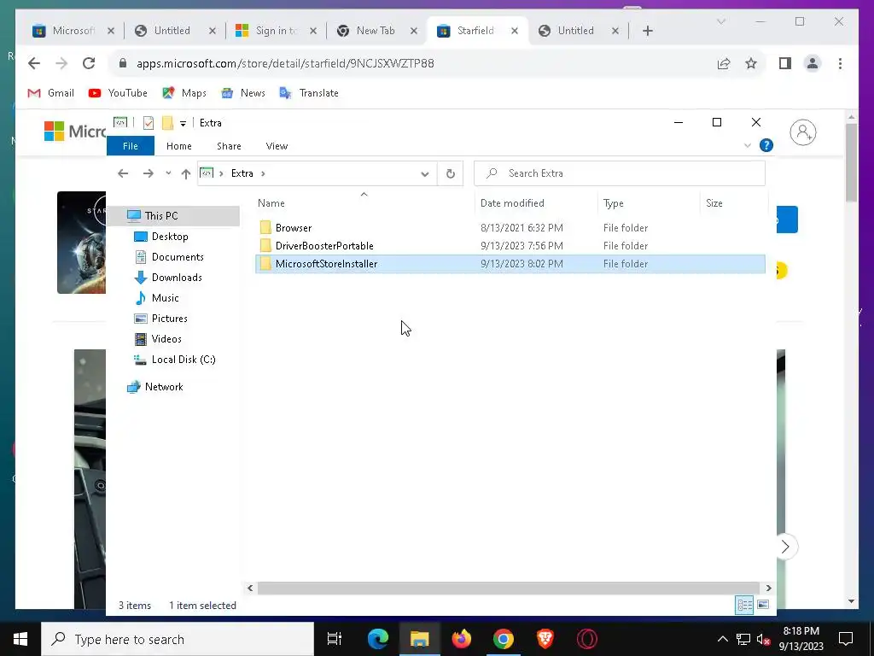This screenshot has width=874, height=656.
Task: Open a new Chrome tab
Action: click(647, 32)
